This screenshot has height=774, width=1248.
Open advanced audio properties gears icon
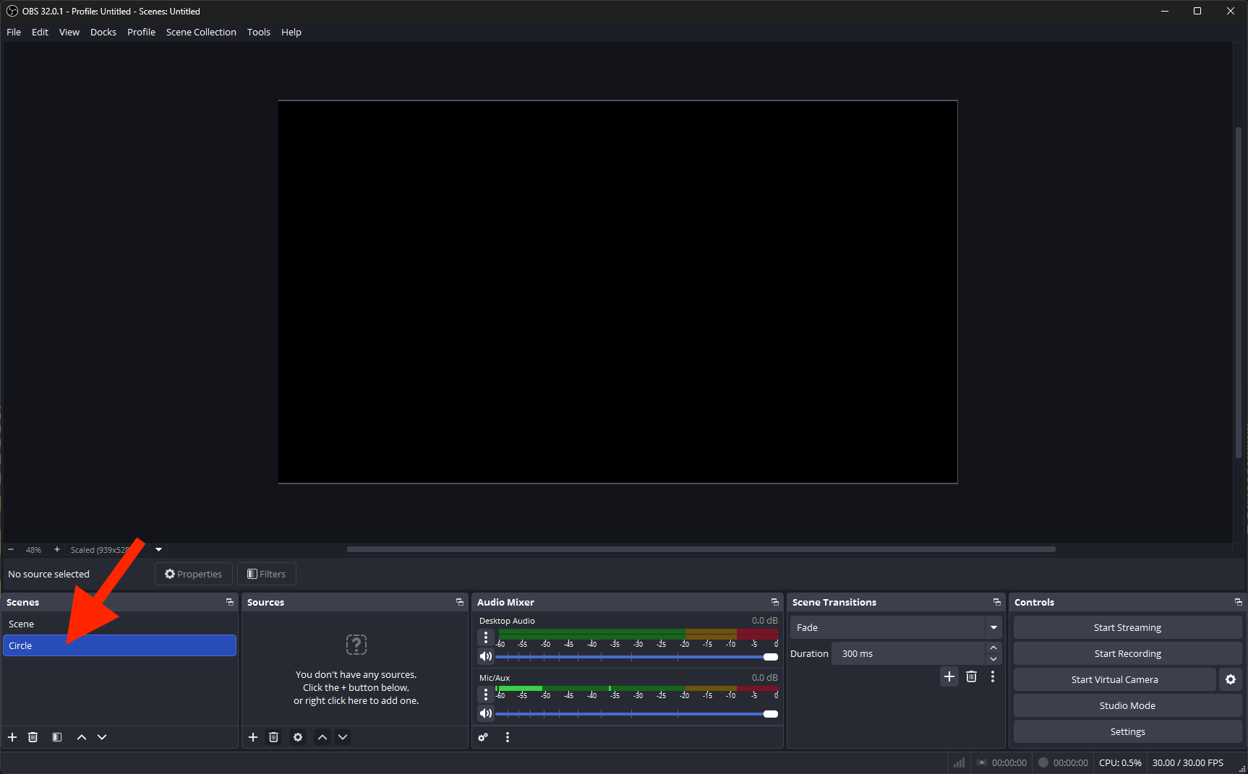[483, 737]
